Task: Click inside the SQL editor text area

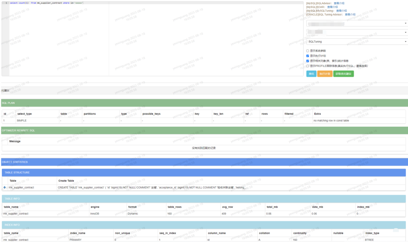Action: 151,38
